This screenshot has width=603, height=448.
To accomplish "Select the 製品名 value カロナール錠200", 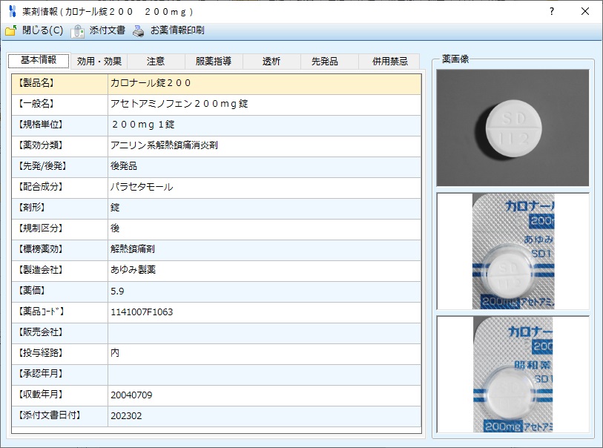I will click(151, 83).
